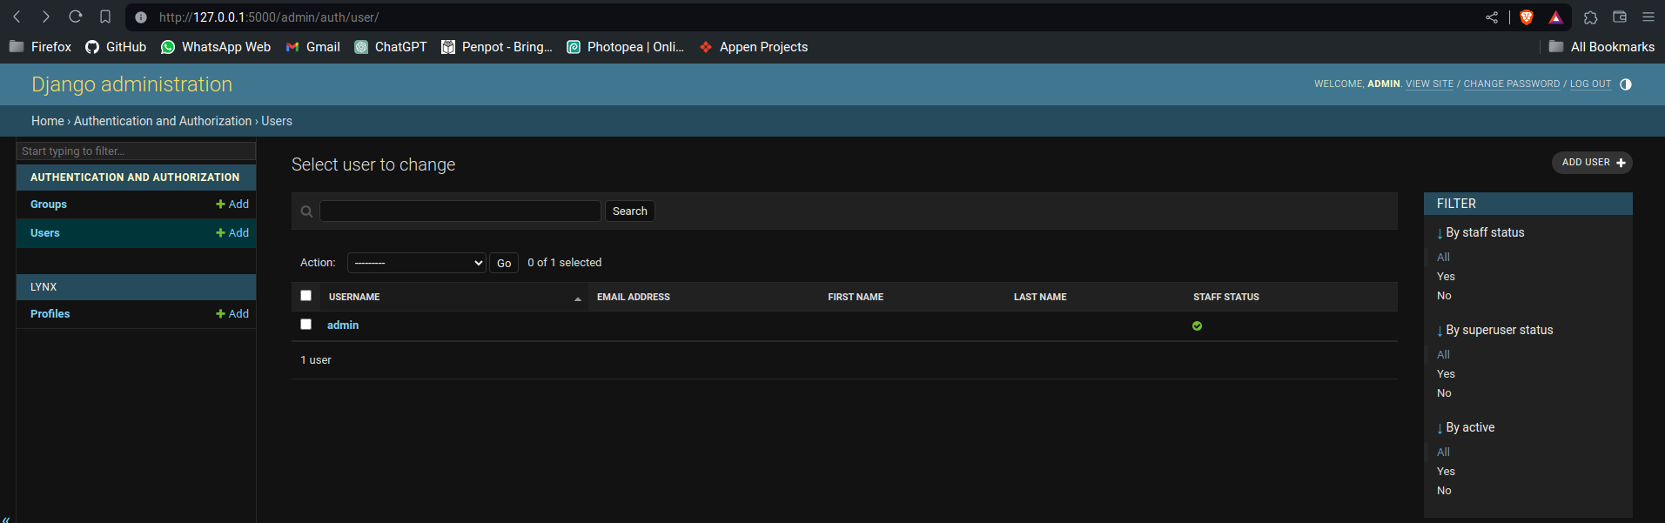The height and width of the screenshot is (523, 1665).
Task: Collapse the sidebar with the double-chevron icon
Action: 6,519
